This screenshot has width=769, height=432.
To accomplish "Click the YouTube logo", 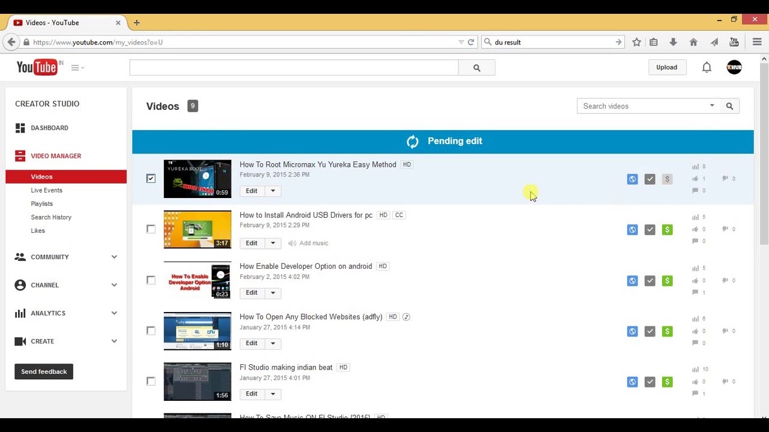I will (37, 67).
